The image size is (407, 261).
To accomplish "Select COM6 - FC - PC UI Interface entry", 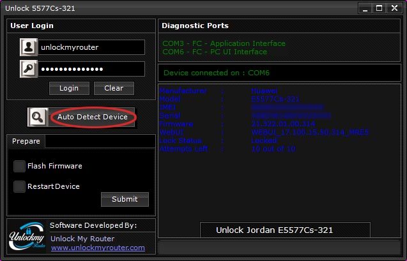I will coord(215,52).
